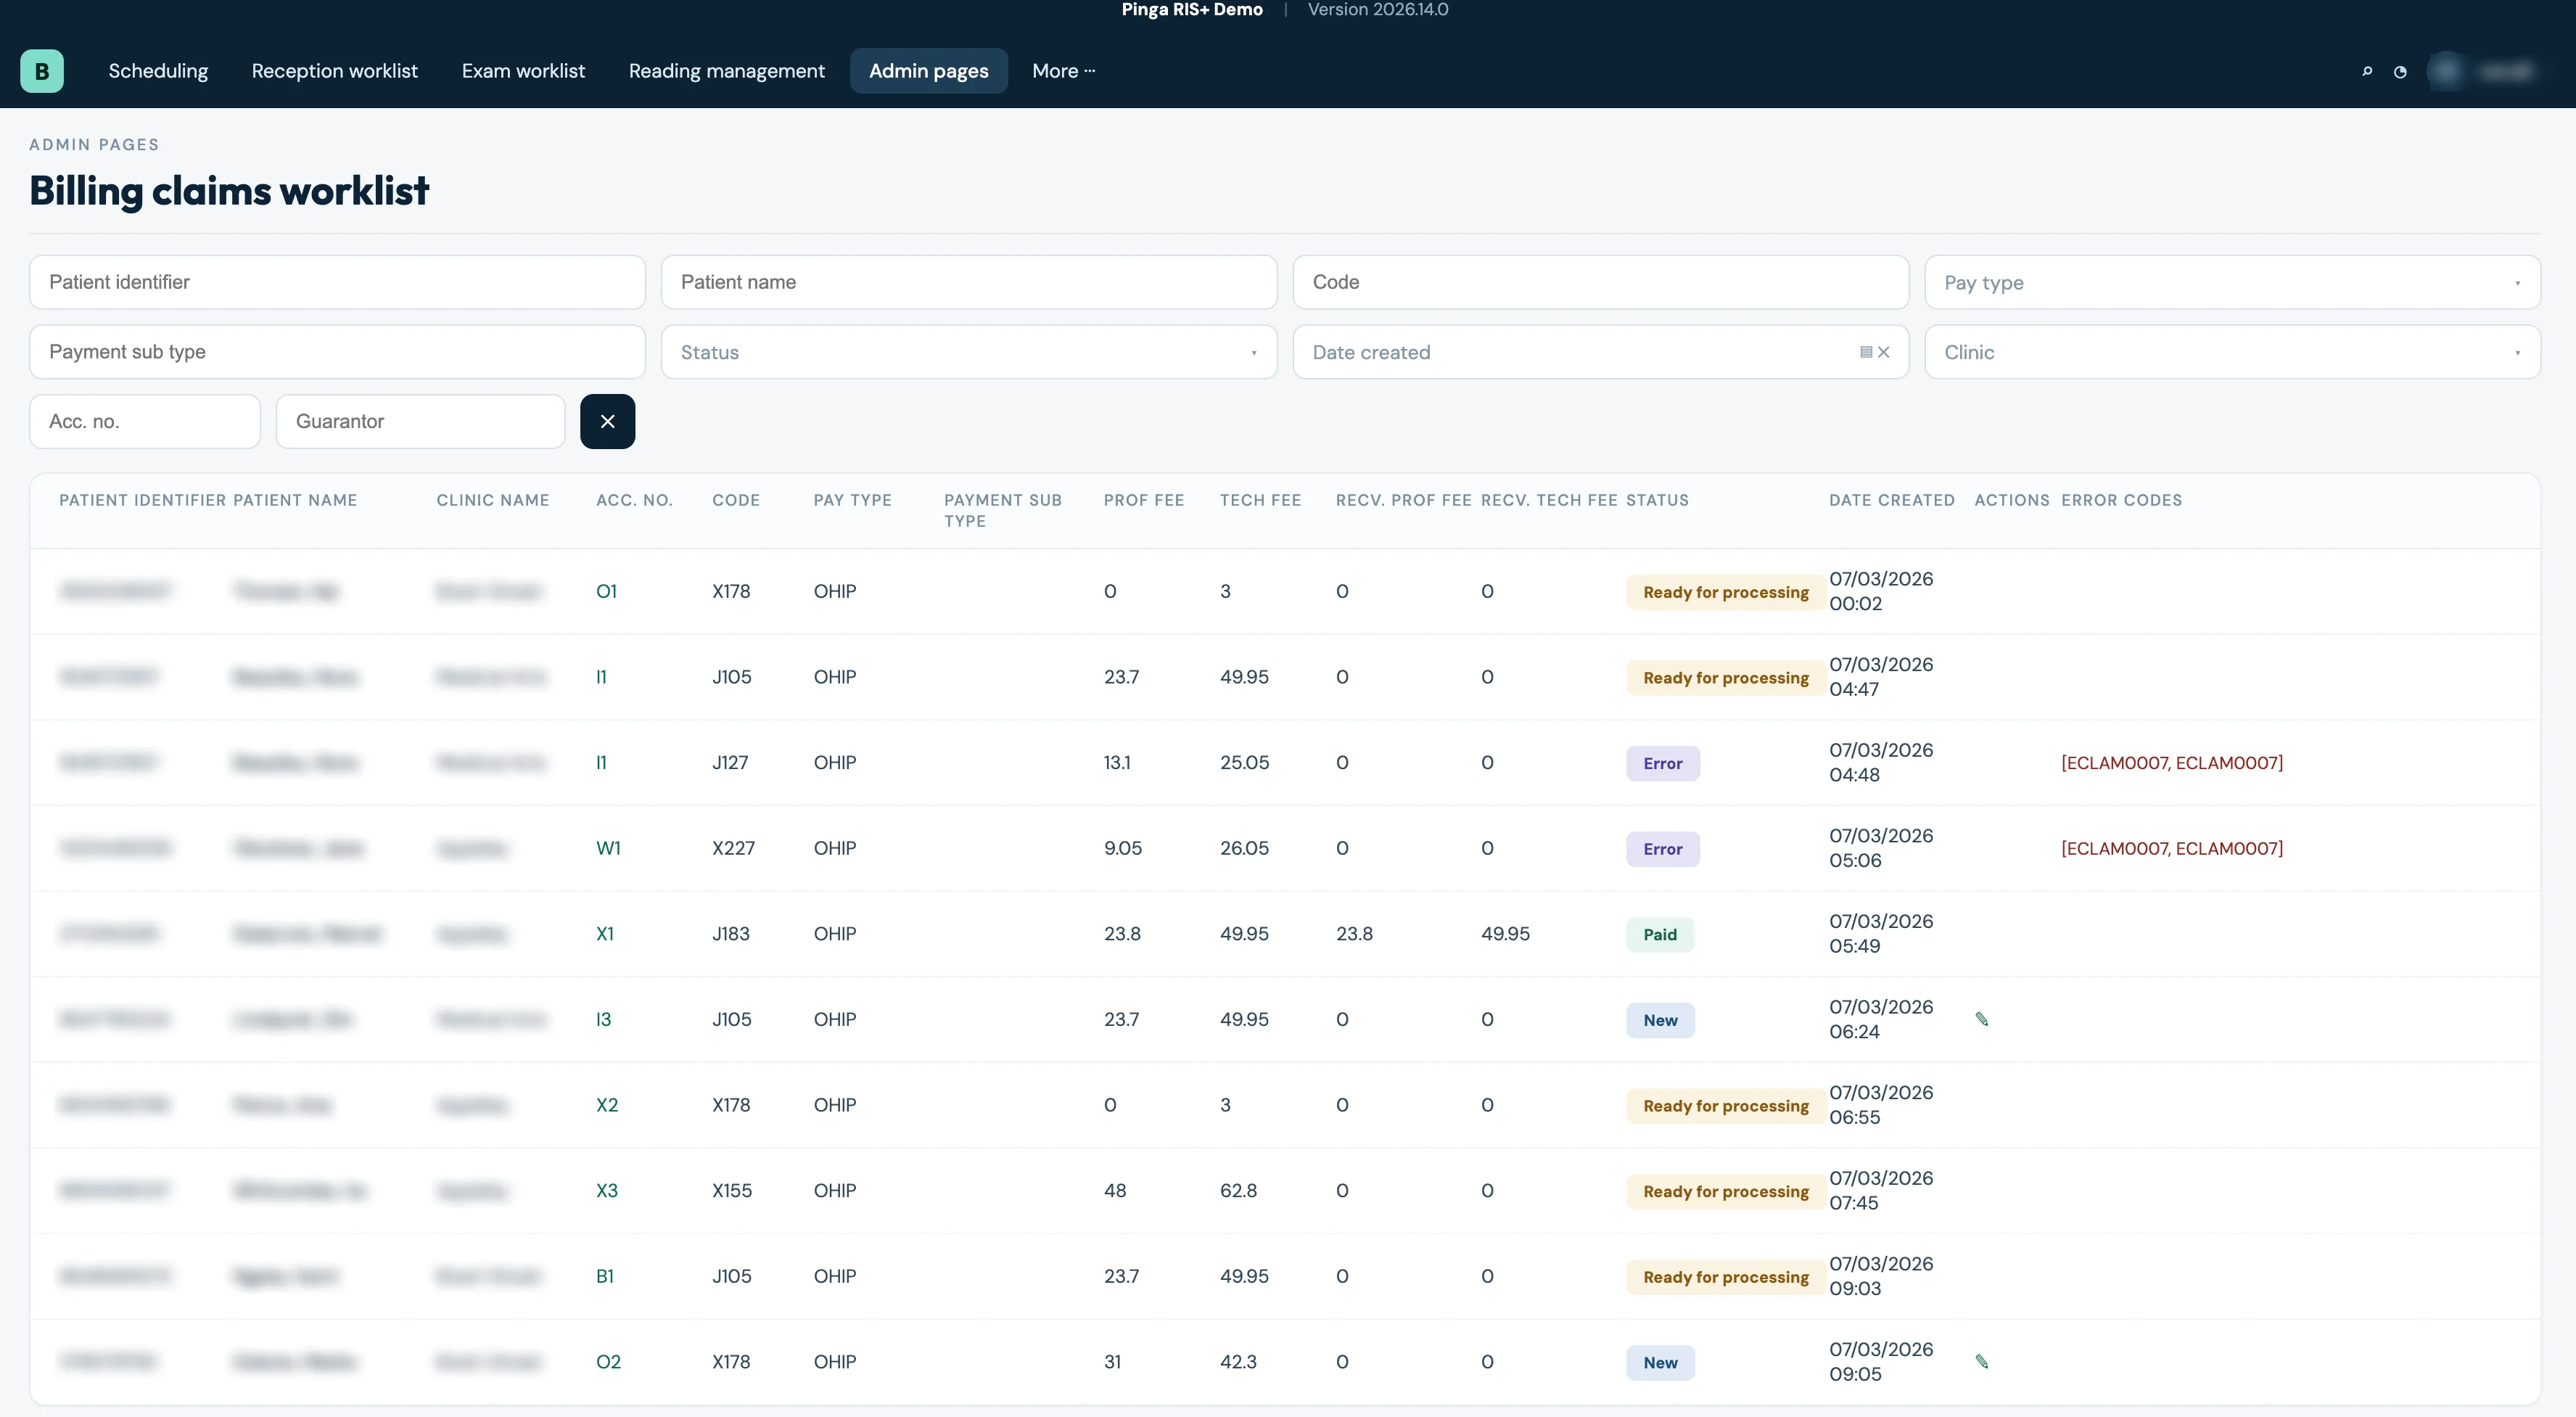Focus the Acc. no. input
Image resolution: width=2576 pixels, height=1417 pixels.
click(x=145, y=421)
